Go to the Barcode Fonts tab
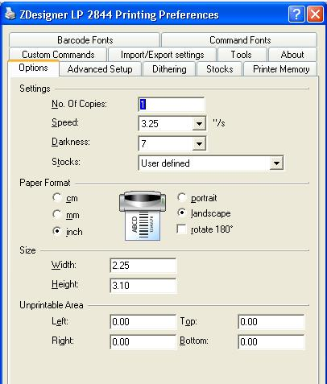 85,40
